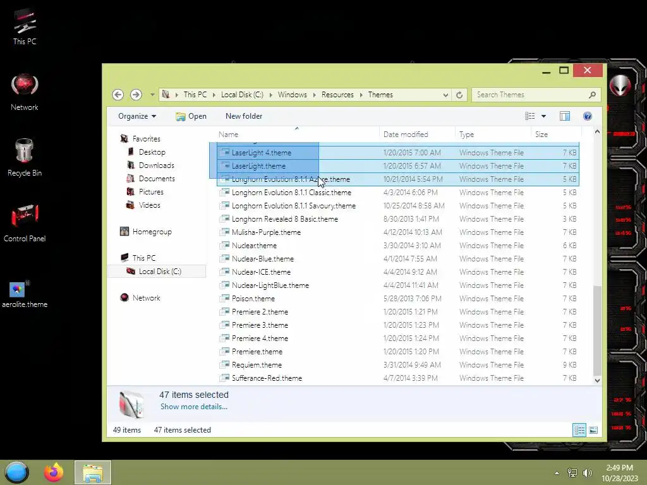The image size is (647, 485).
Task: Navigate to This PC breadcrumb
Action: coord(195,95)
